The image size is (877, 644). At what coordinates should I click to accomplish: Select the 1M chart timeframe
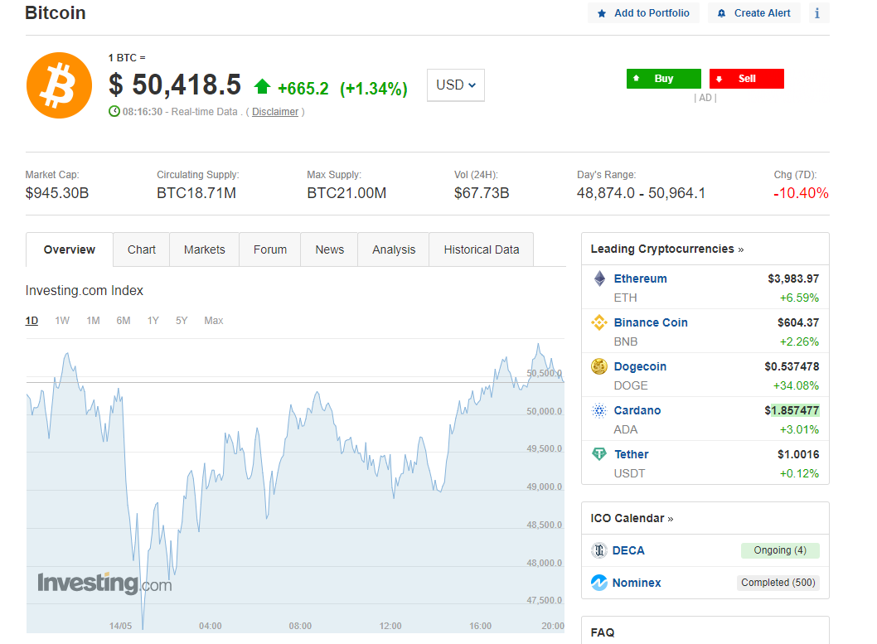click(94, 320)
